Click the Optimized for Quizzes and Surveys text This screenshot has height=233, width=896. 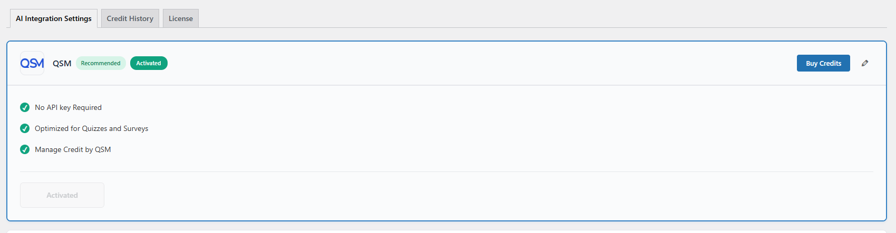[x=91, y=128]
